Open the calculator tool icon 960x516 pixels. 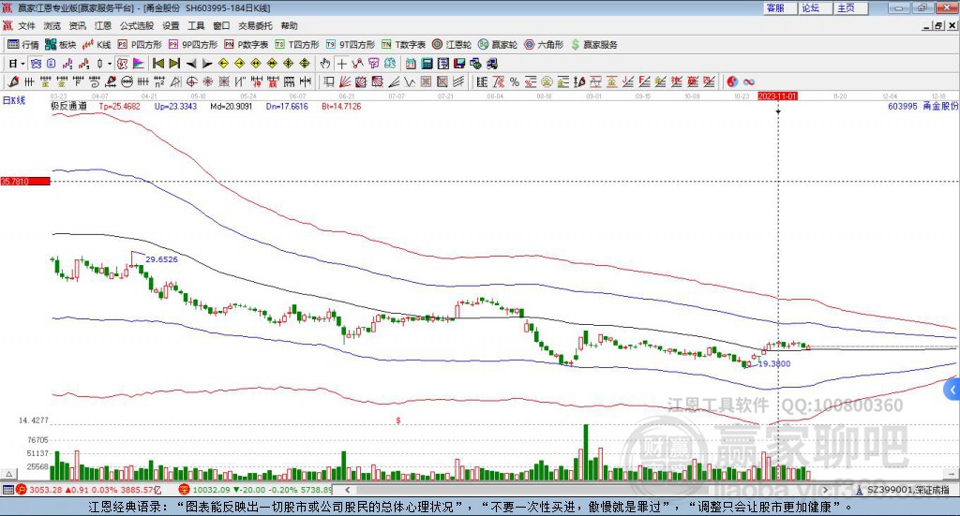click(x=427, y=64)
